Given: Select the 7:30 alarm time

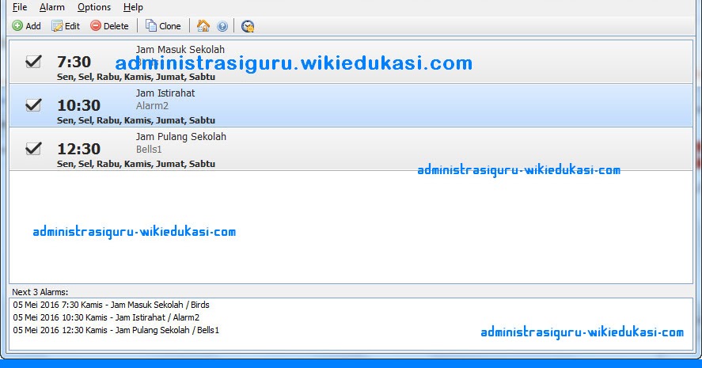Looking at the screenshot, I should click(74, 62).
